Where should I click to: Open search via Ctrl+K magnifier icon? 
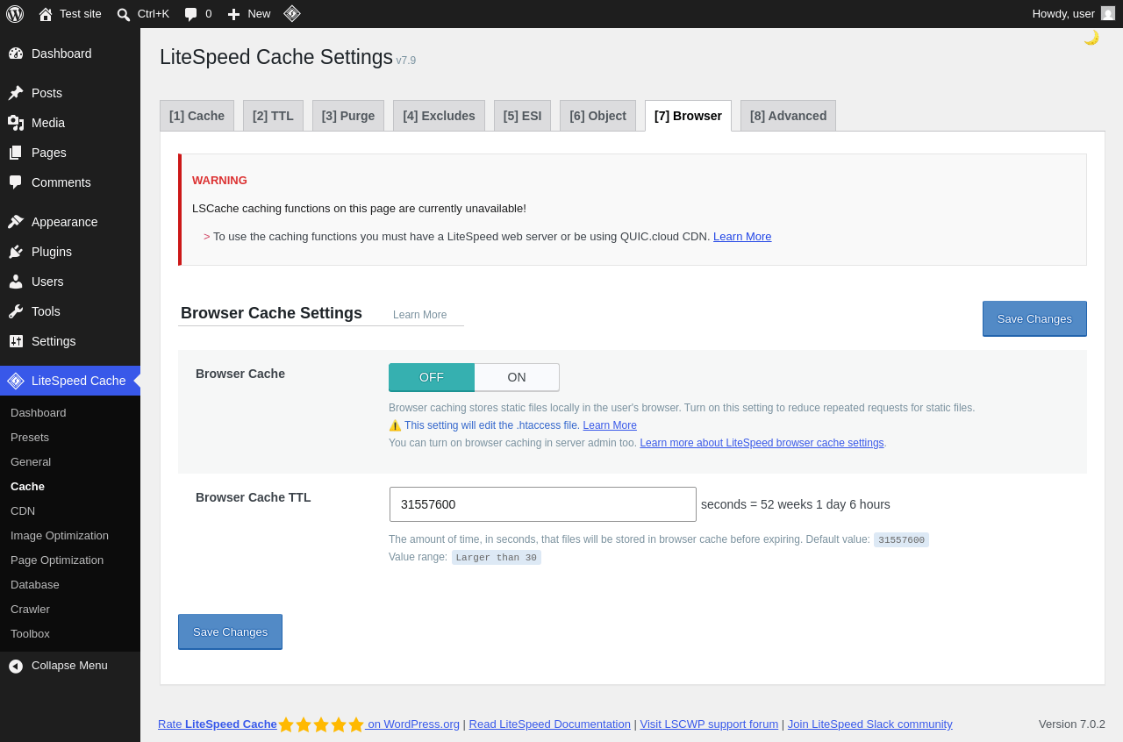[x=124, y=14]
